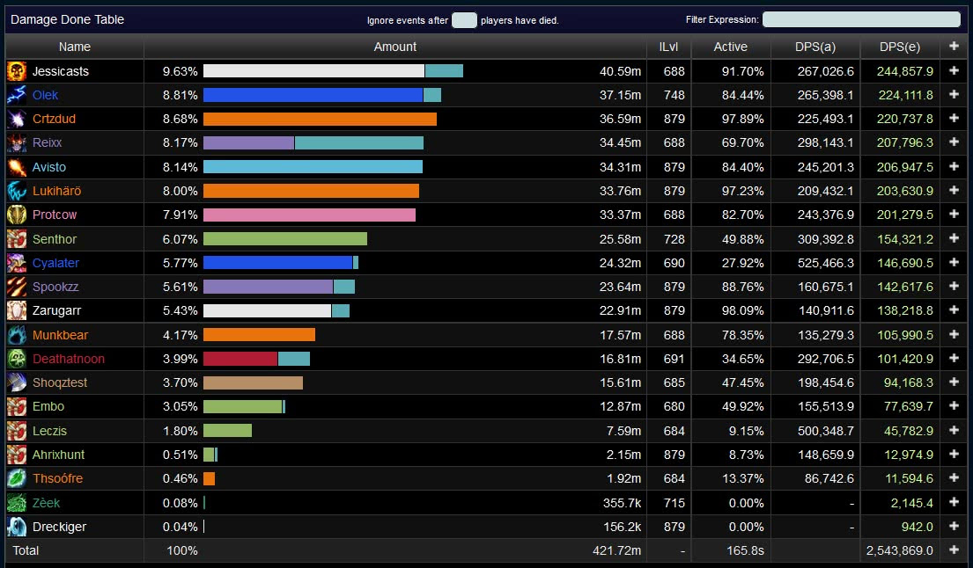Viewport: 973px width, 568px height.
Task: Click the Damage Done Table title
Action: [67, 19]
